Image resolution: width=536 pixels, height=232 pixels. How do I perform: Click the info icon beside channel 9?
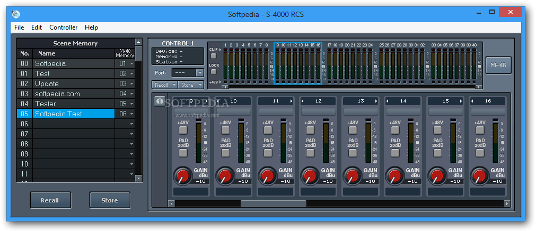pos(160,101)
